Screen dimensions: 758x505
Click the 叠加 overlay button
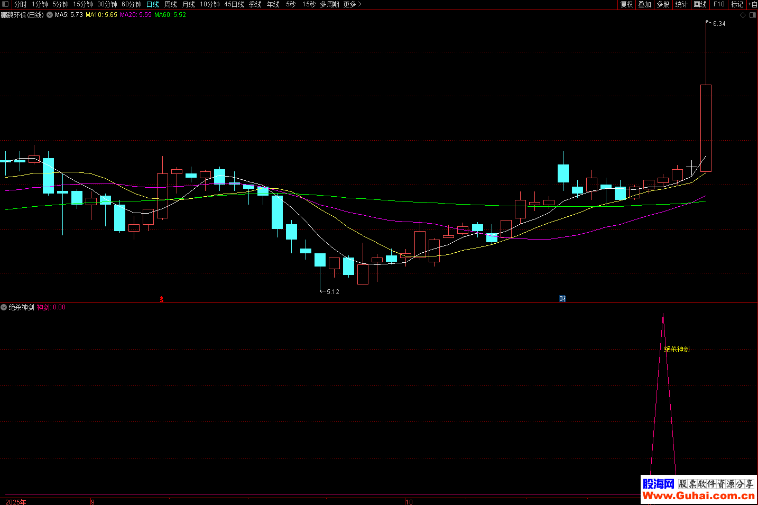pyautogui.click(x=644, y=4)
